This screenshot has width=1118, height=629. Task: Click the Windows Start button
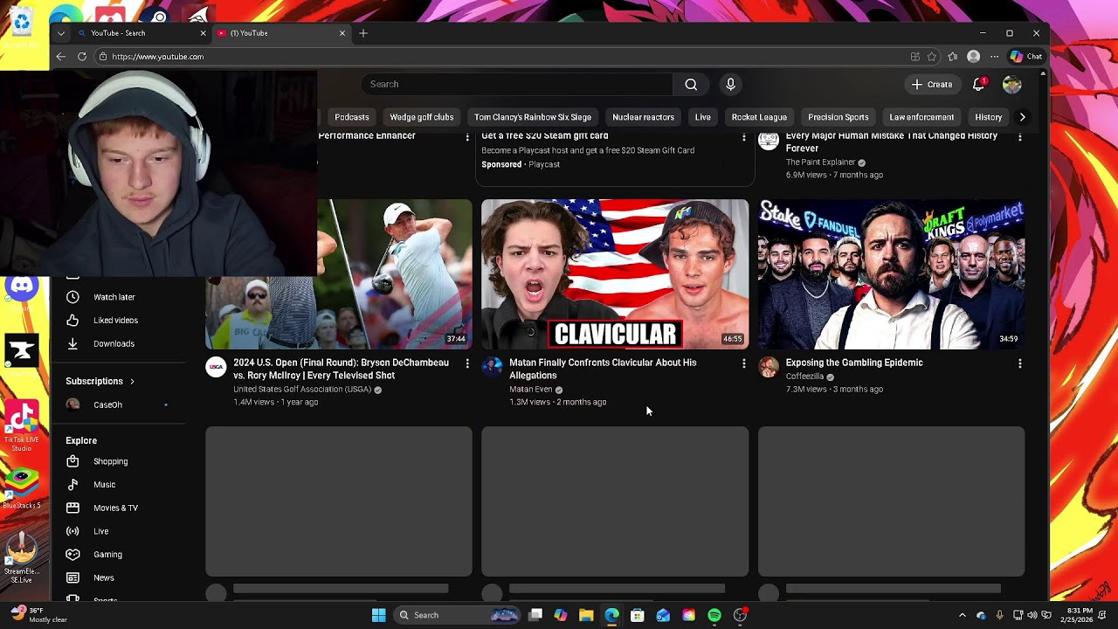point(378,615)
